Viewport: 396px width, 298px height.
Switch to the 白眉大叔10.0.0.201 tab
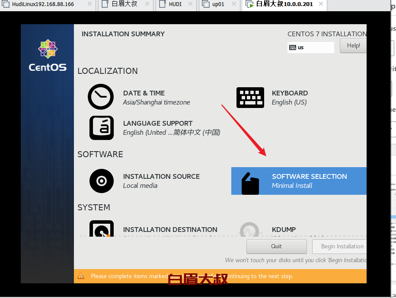tap(284, 4)
